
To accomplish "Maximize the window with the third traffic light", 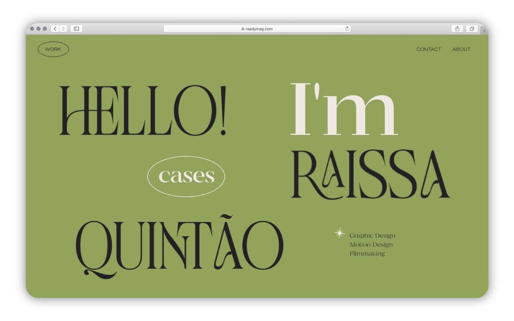I will click(x=45, y=29).
